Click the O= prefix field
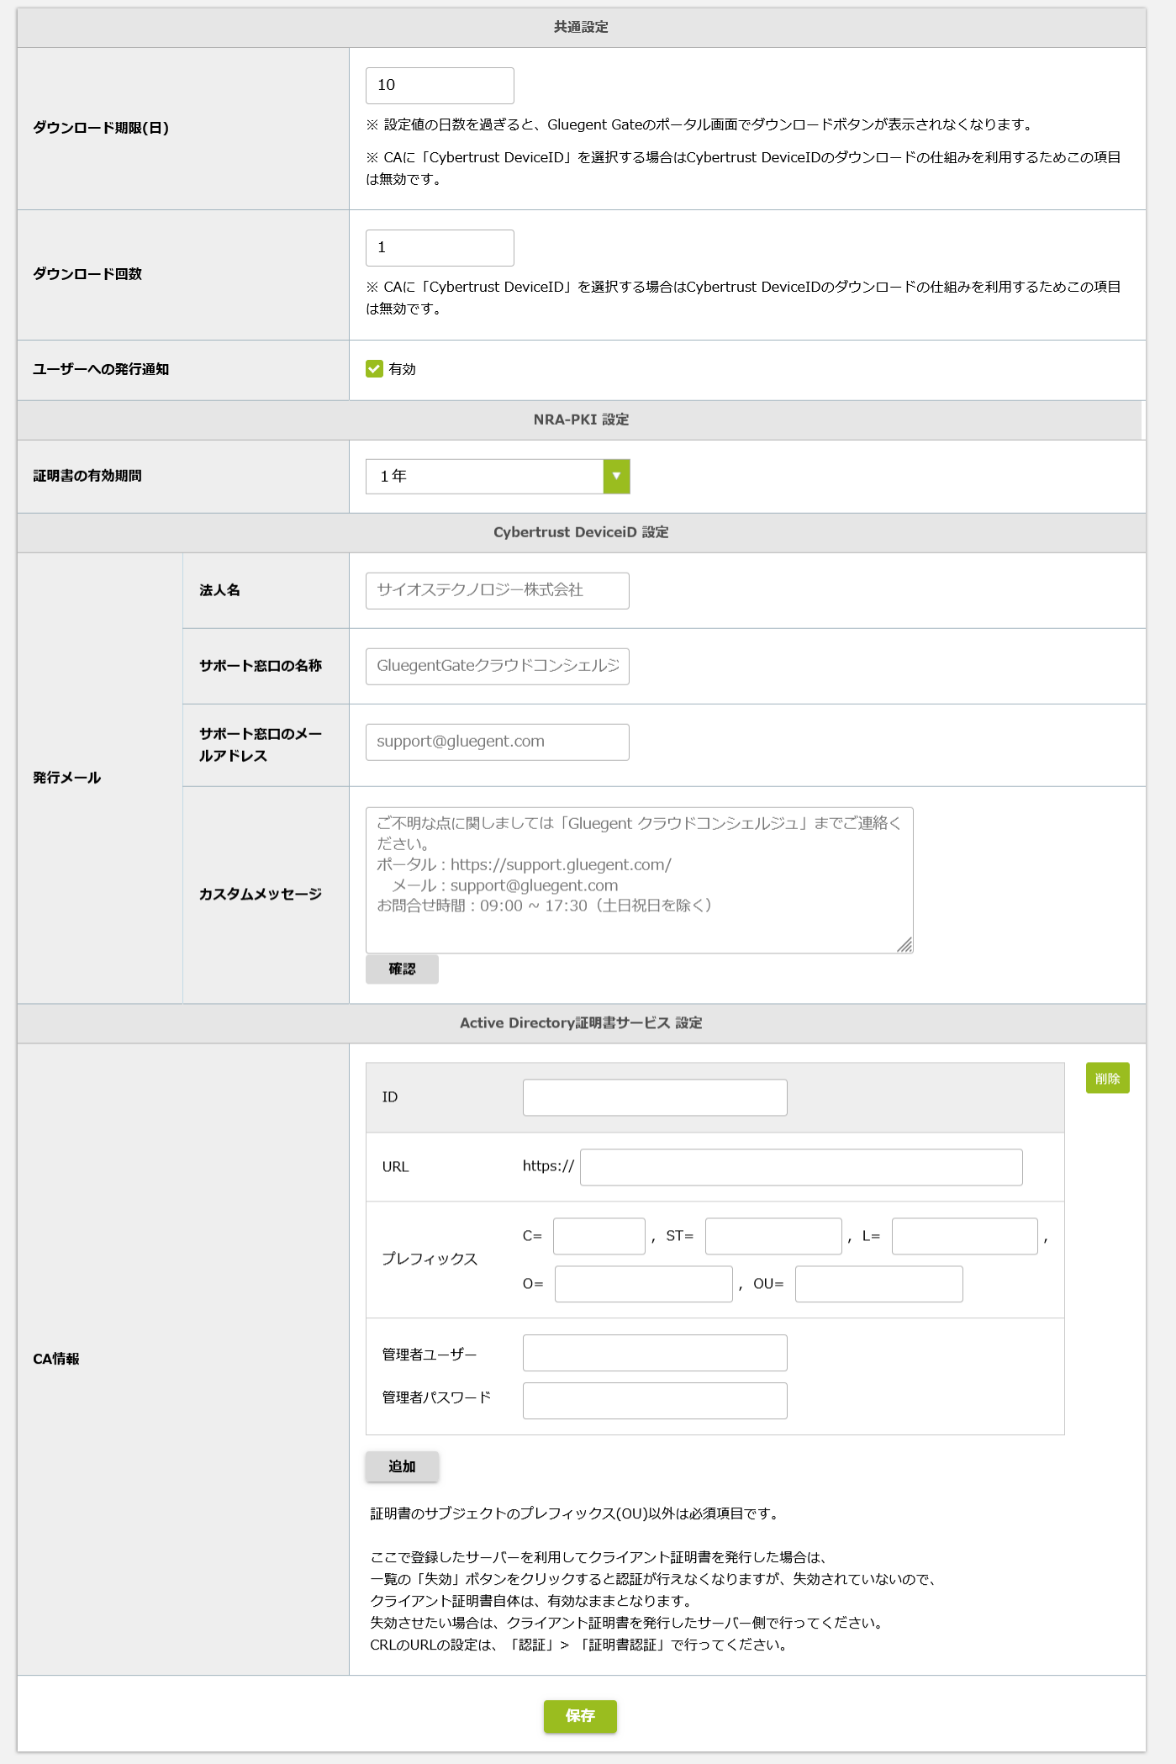This screenshot has height=1764, width=1176. (644, 1285)
